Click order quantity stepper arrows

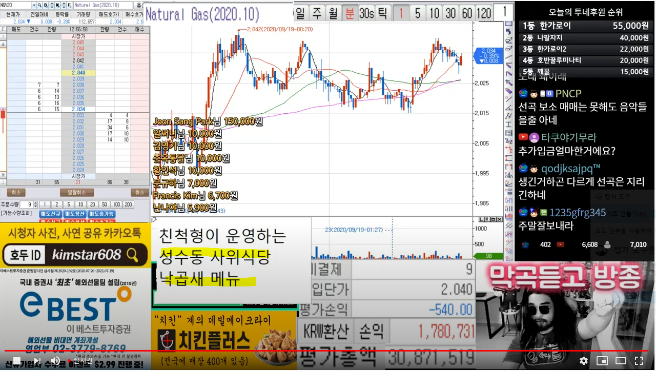click(35, 204)
